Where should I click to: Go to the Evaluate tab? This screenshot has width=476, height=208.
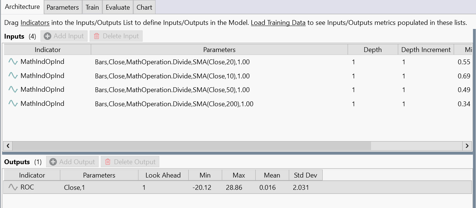118,7
